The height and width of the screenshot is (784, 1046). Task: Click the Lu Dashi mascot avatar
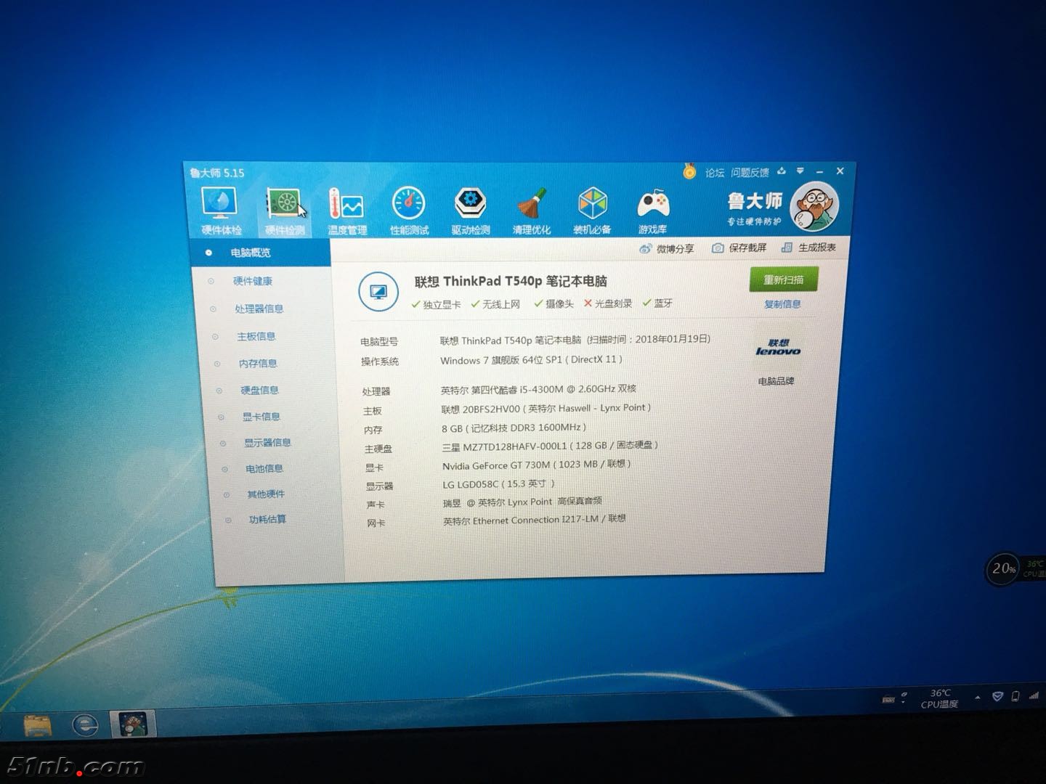coord(814,206)
